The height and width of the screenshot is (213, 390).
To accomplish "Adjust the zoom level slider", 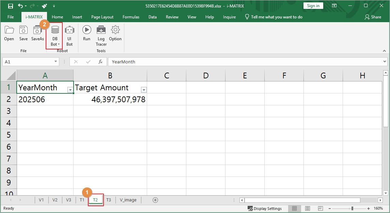I will pyautogui.click(x=352, y=209).
